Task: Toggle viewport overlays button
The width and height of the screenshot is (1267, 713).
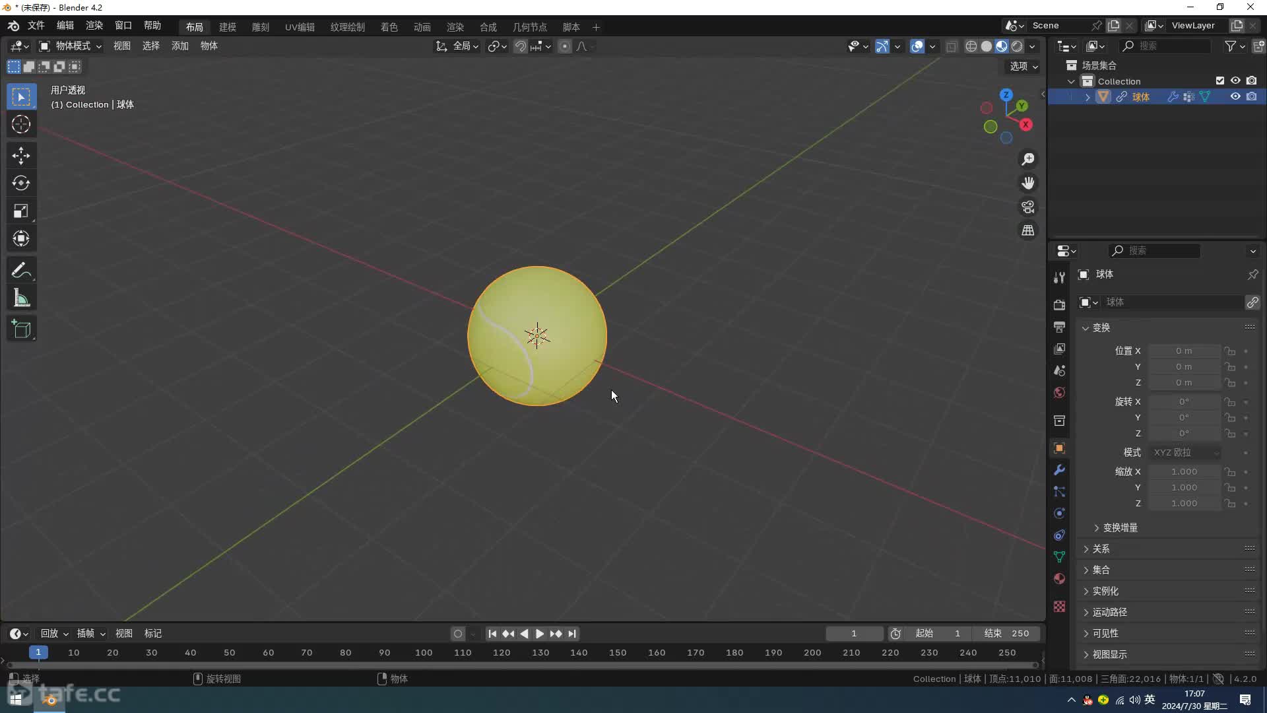Action: pos(917,46)
